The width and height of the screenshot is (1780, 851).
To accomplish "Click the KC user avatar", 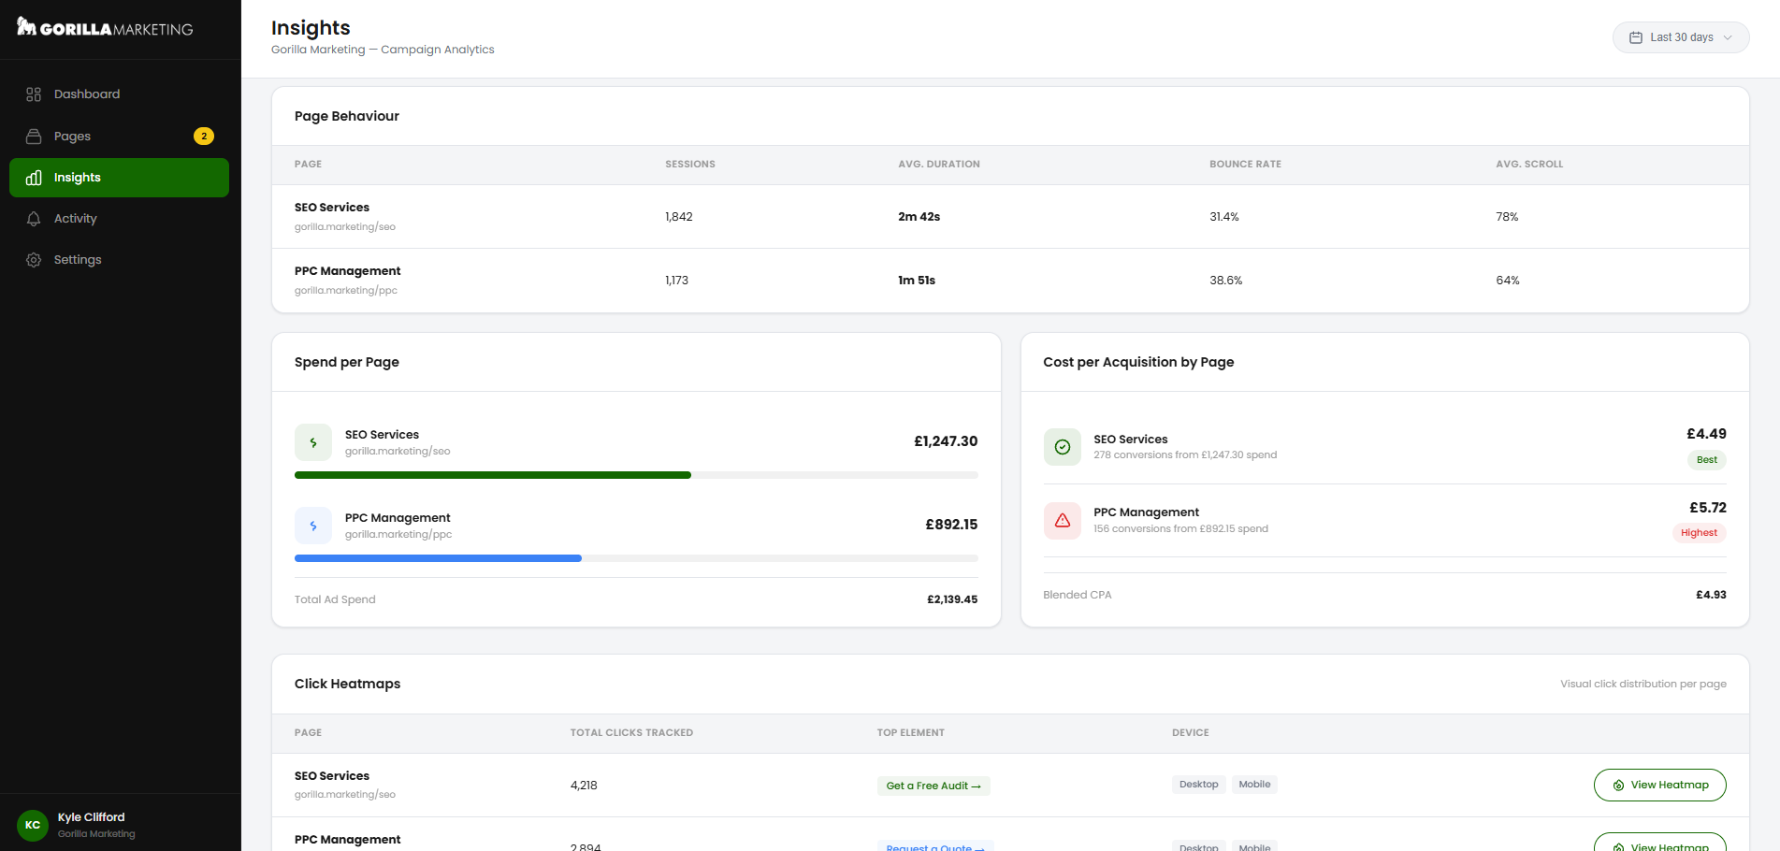I will [x=33, y=825].
